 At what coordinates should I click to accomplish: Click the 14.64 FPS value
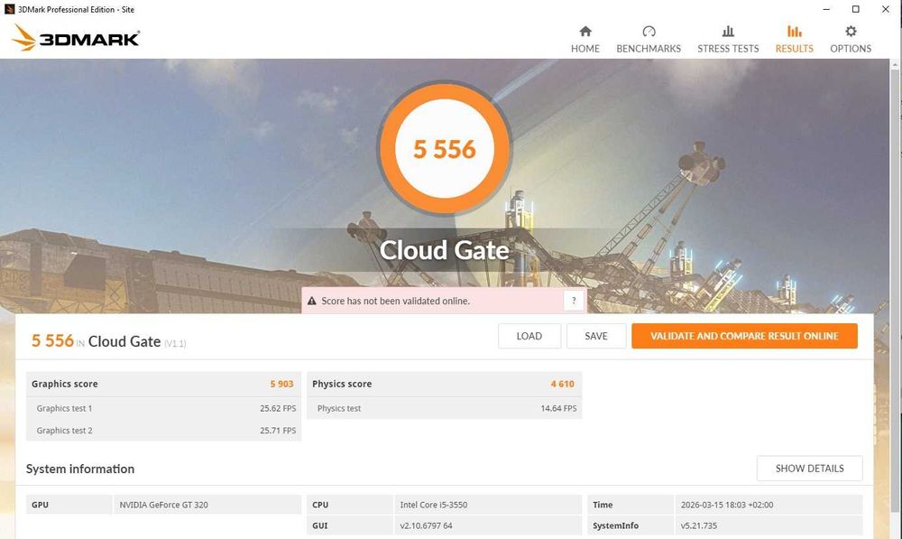click(558, 408)
